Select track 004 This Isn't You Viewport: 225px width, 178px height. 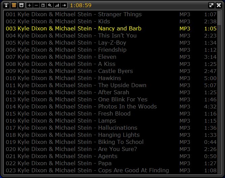[110, 35]
